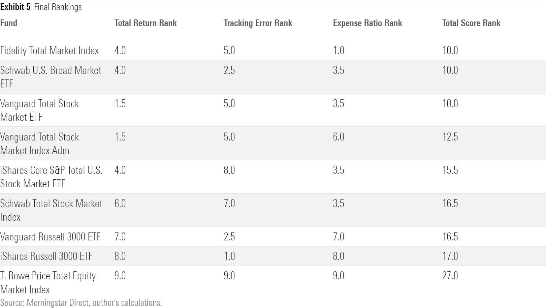Click the 27.0 total score cell
This screenshot has width=546, height=308.
click(x=450, y=276)
